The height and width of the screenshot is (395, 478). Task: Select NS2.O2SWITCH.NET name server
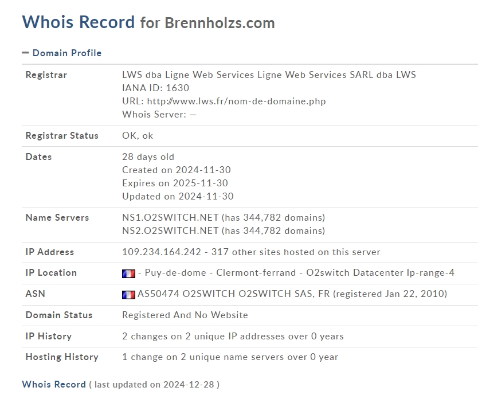click(x=170, y=230)
